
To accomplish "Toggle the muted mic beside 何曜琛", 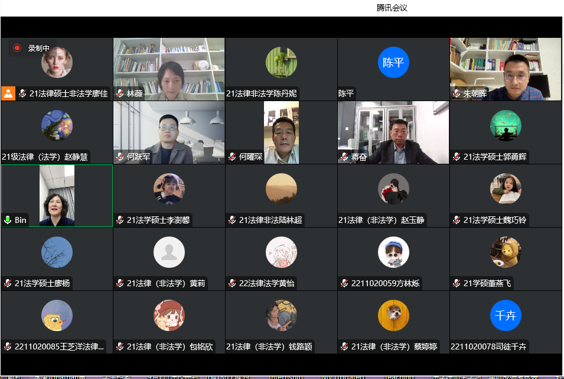I will [x=232, y=157].
